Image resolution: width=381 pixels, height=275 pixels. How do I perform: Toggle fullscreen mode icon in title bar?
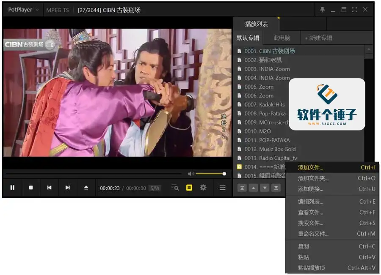click(354, 10)
